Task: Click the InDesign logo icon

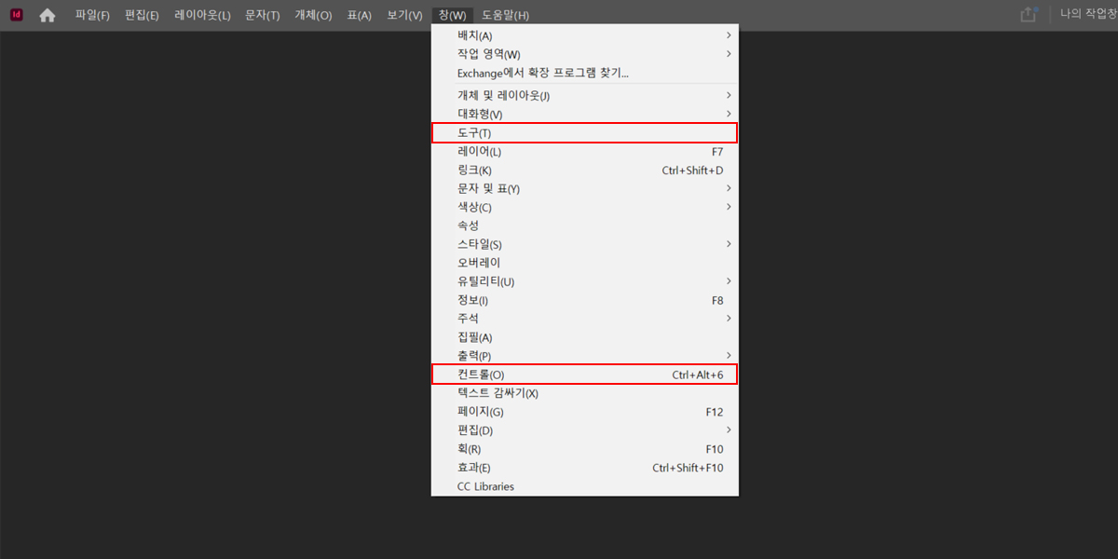Action: click(x=15, y=15)
